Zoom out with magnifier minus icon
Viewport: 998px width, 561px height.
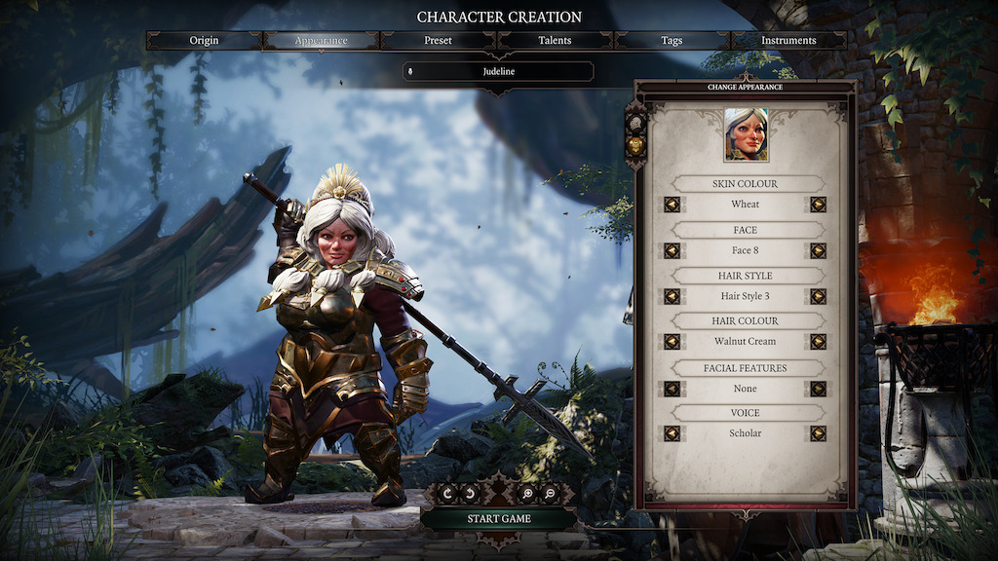551,494
